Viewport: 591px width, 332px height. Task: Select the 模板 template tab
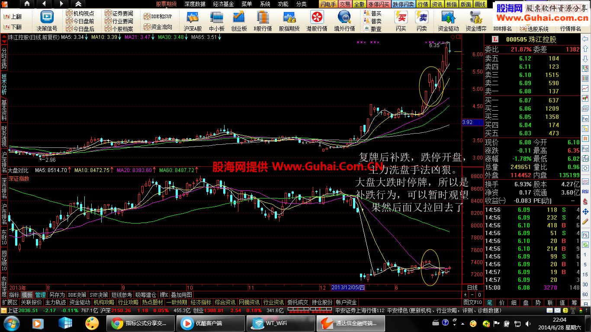(x=27, y=295)
